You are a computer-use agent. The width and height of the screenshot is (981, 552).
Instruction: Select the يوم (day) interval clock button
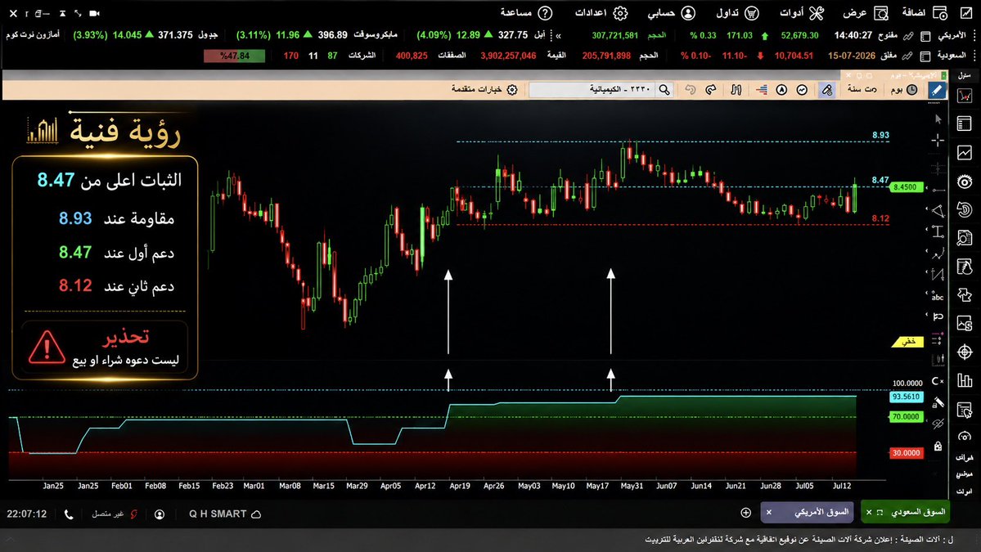coord(904,90)
